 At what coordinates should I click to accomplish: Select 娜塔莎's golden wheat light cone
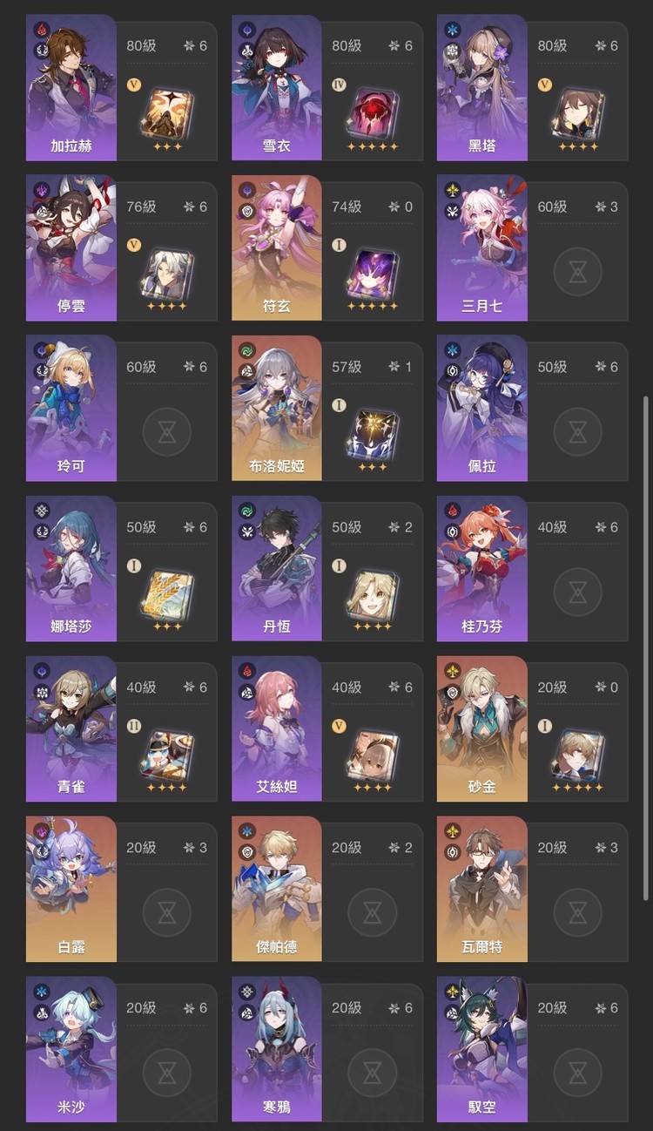166,592
